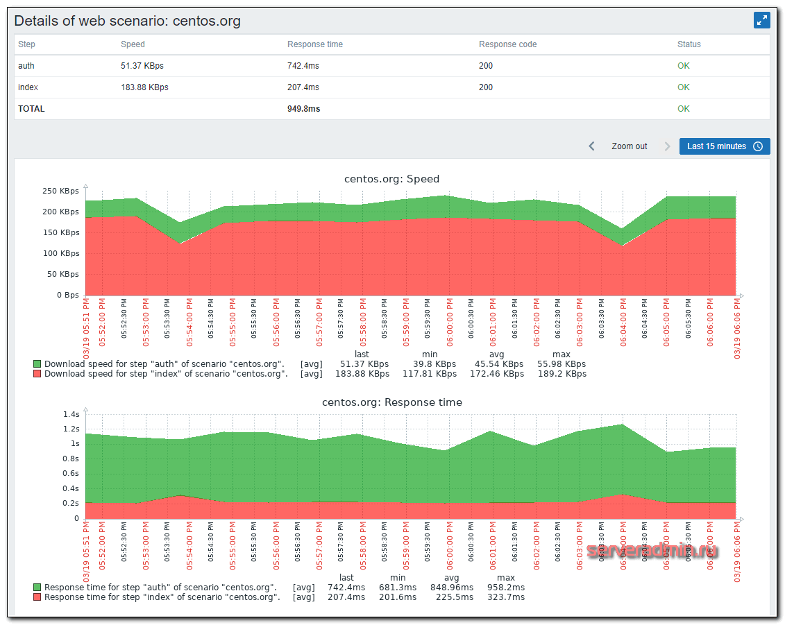Go to previous time period with left chevron
785x625 pixels.
591,146
